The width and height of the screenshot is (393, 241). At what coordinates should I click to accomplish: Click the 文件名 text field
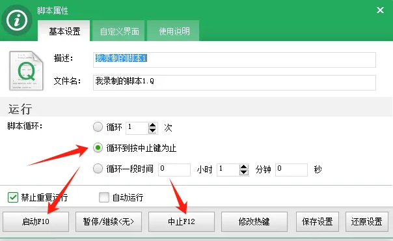point(234,83)
